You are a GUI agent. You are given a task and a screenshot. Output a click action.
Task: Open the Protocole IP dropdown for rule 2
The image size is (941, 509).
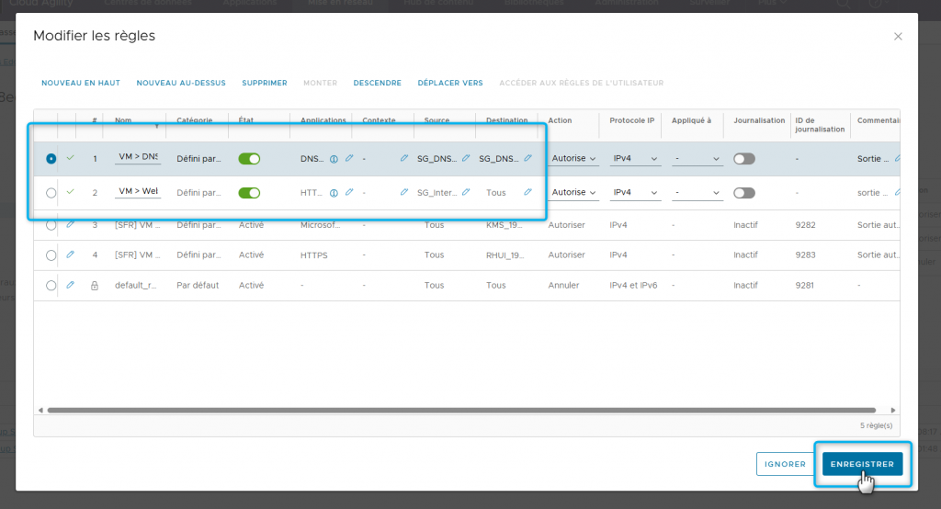[636, 193]
